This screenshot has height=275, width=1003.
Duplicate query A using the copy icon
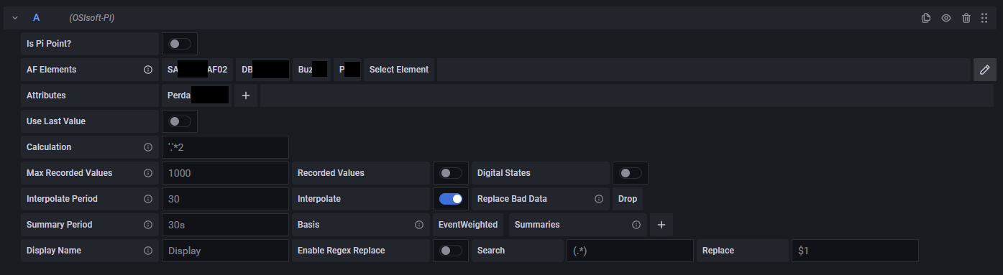(926, 18)
